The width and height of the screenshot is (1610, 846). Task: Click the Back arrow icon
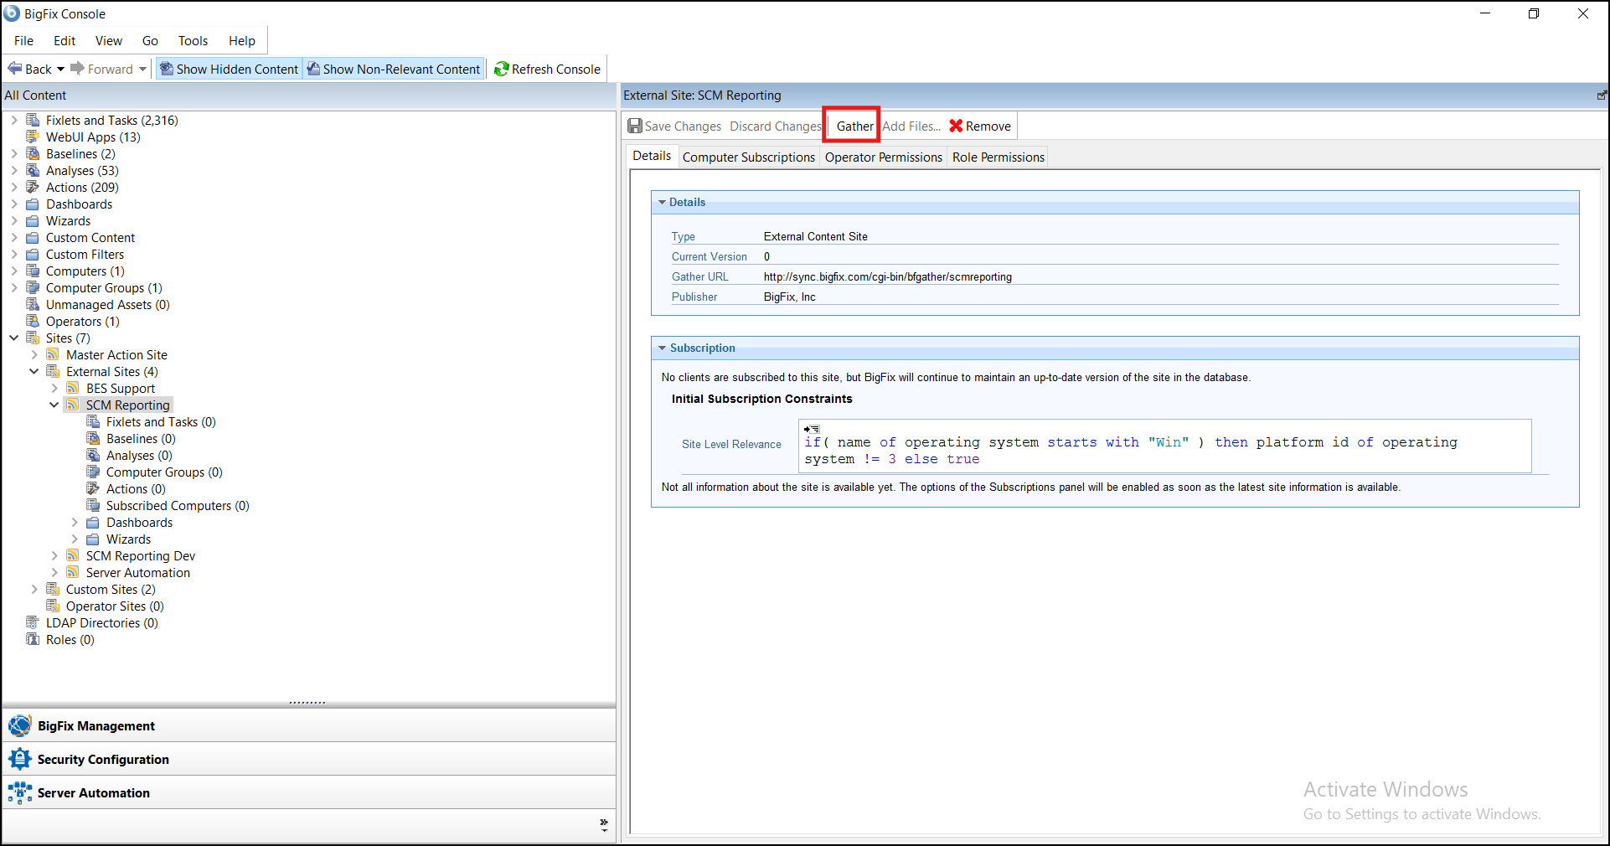15,69
